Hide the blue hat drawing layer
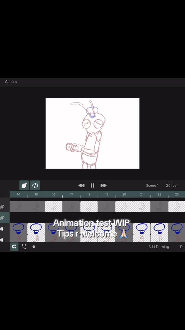The width and height of the screenshot is (185, 330). (x=2, y=229)
